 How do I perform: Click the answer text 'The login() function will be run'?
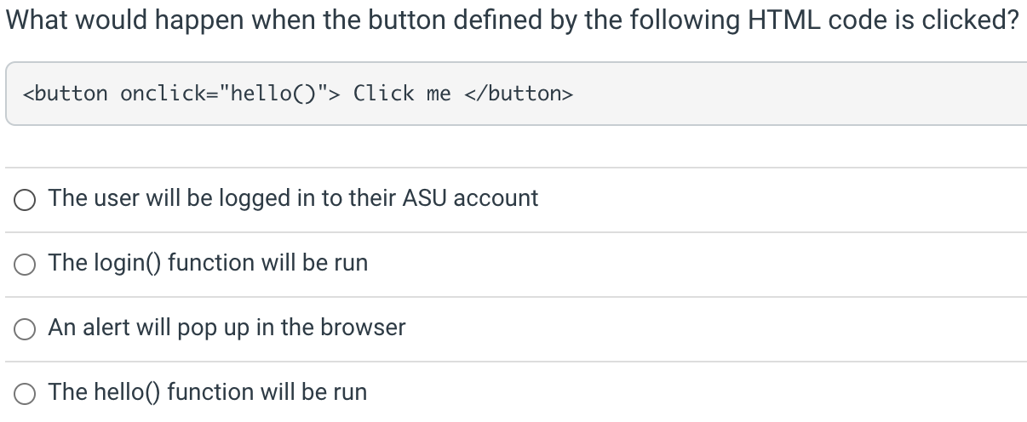208,263
